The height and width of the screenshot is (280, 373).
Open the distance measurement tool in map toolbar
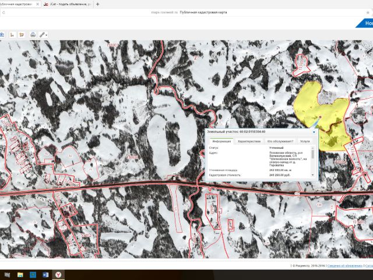(x=12, y=35)
